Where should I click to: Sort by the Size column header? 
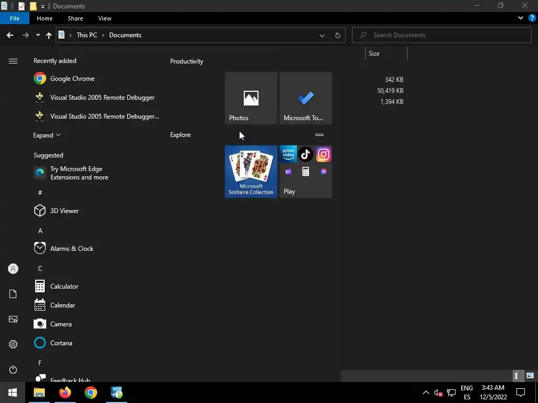pos(386,54)
